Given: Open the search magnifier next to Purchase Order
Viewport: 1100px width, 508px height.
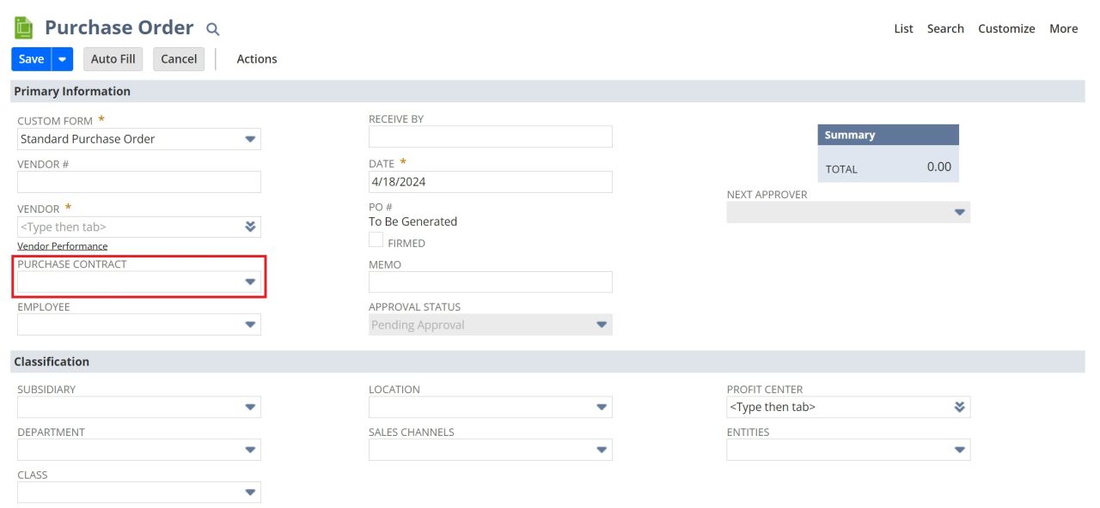Looking at the screenshot, I should 211,28.
